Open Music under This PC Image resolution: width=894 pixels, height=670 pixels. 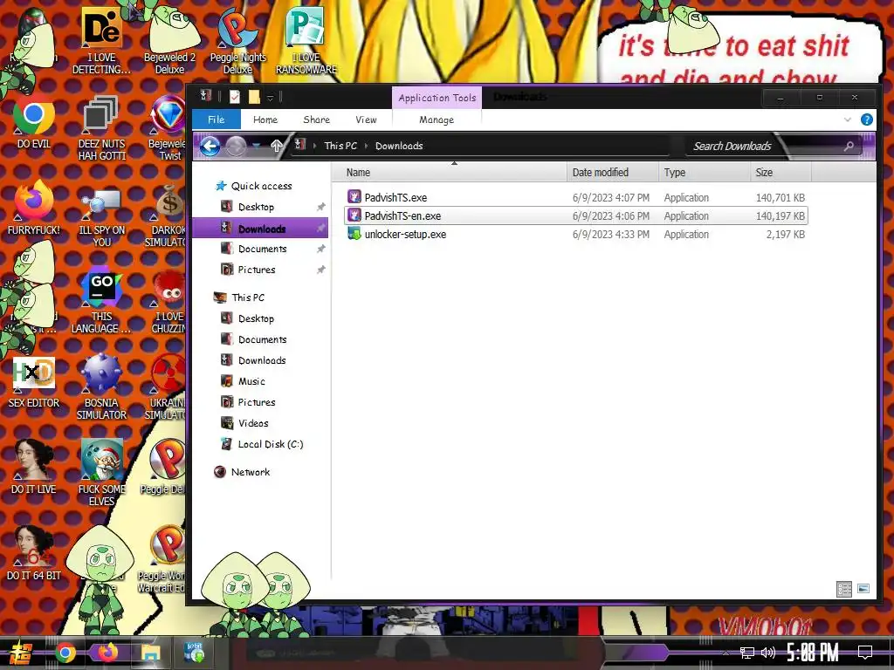point(251,381)
